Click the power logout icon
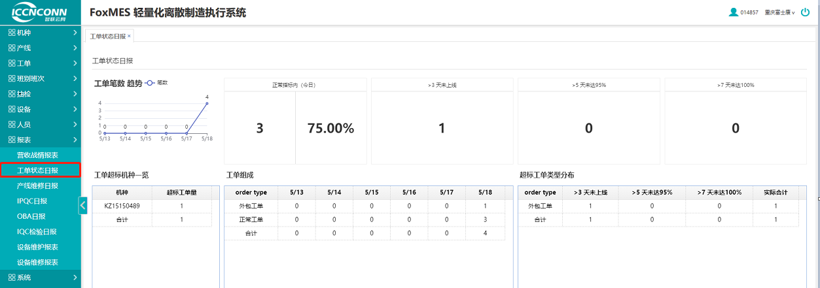Screen dimensions: 820x288 (x=806, y=12)
